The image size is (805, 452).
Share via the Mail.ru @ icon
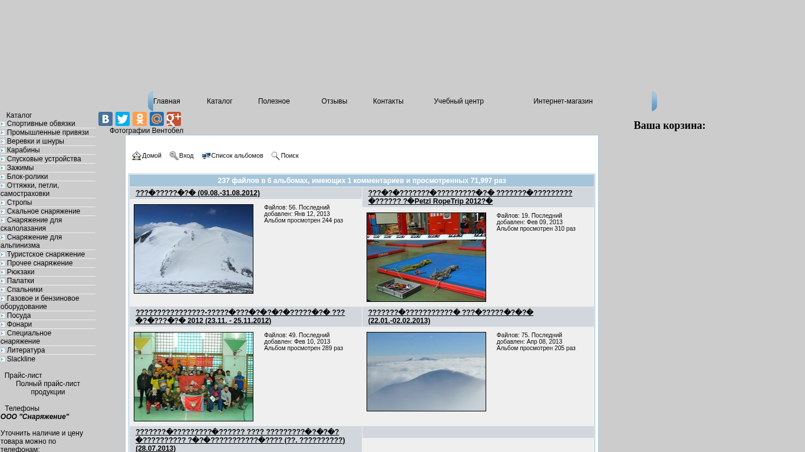coord(157,119)
